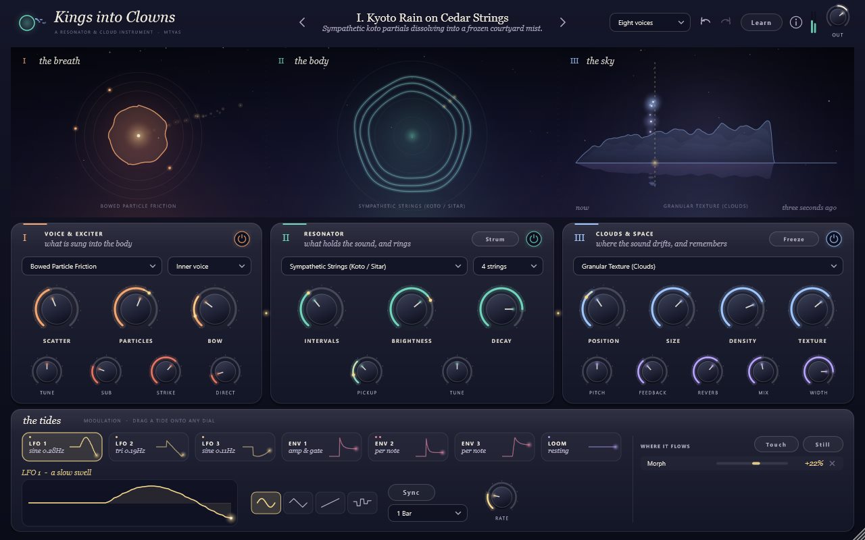Toggle Resonator power button
This screenshot has height=540, width=865.
[534, 238]
